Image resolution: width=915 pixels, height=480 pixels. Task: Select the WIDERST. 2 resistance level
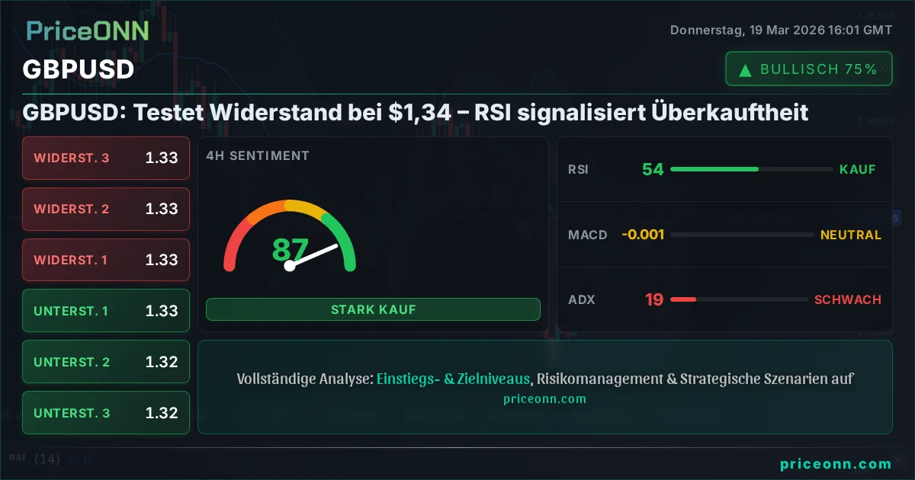click(x=106, y=209)
